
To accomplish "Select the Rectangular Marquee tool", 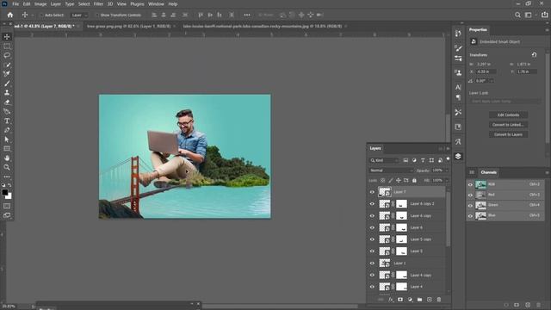I will click(x=7, y=46).
